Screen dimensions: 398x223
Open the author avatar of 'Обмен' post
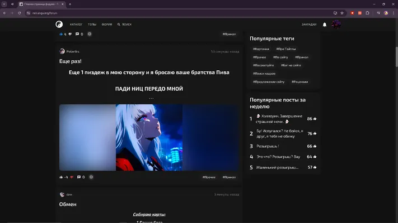[62, 195]
